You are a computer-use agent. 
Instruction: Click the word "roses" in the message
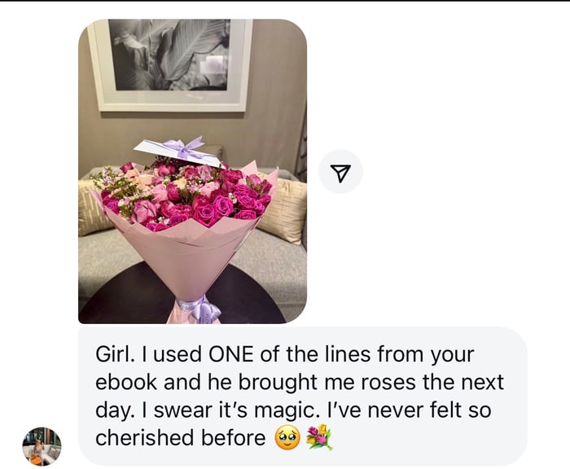[x=384, y=382]
